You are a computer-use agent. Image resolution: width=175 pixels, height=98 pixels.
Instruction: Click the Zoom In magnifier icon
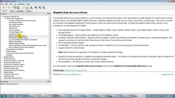click(x=36, y=7)
